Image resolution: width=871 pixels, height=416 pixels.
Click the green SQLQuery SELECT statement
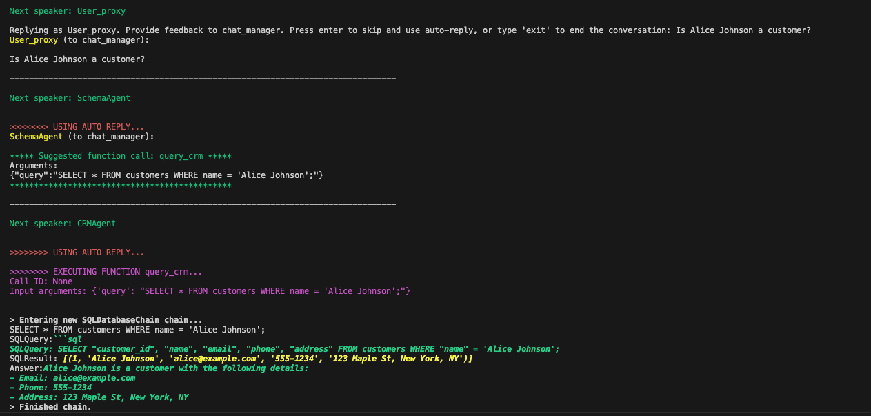tap(284, 349)
